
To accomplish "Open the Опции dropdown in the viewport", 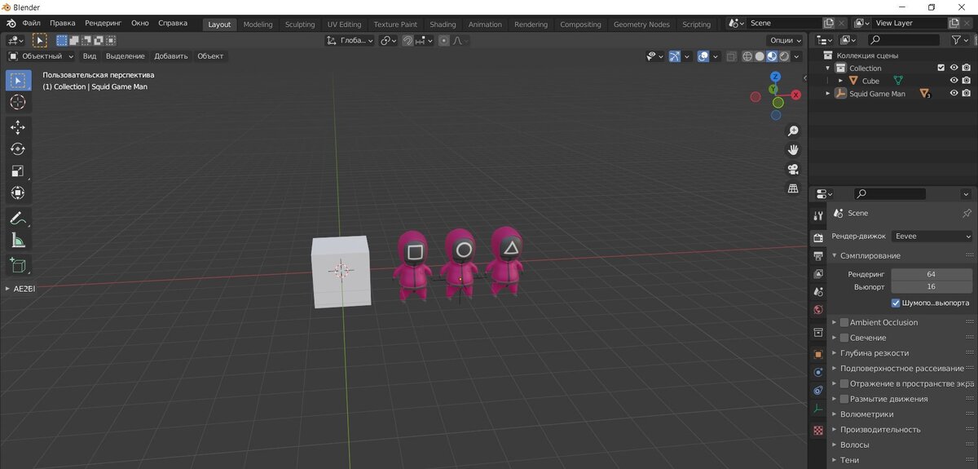I will click(784, 40).
